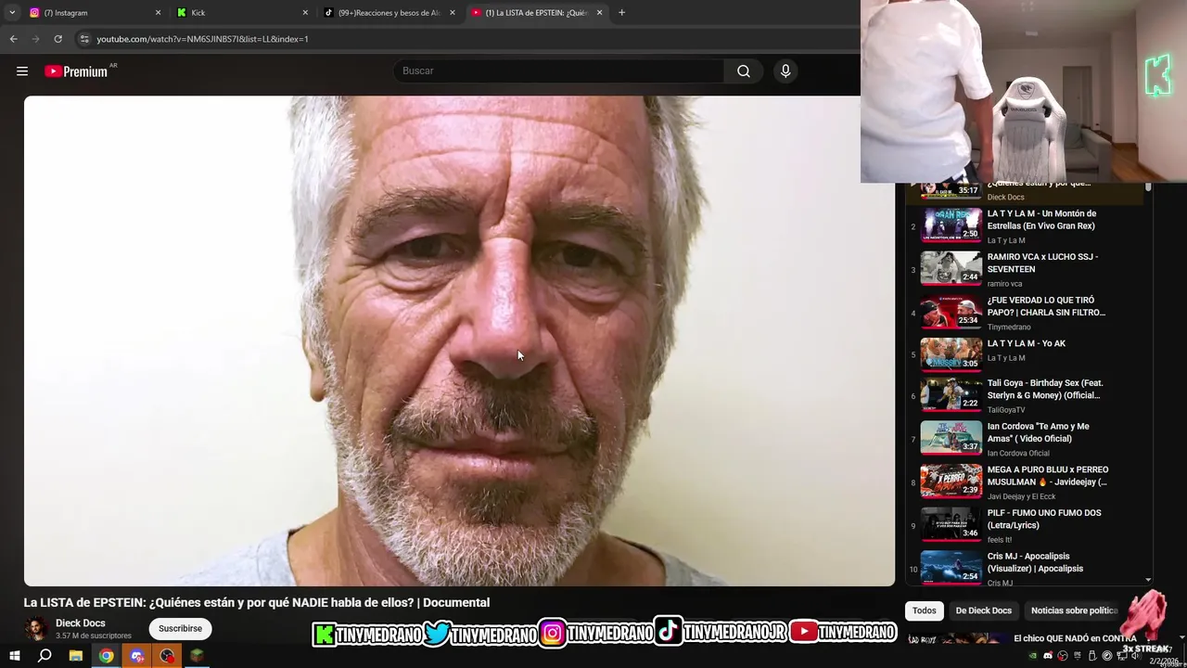Open El chico QUE NADÓ en CONTRA suggestion
The image size is (1187, 668).
tap(1075, 638)
